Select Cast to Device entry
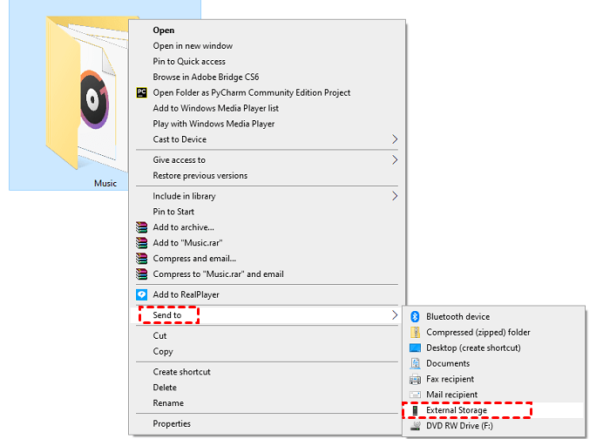The image size is (603, 439). pos(267,139)
